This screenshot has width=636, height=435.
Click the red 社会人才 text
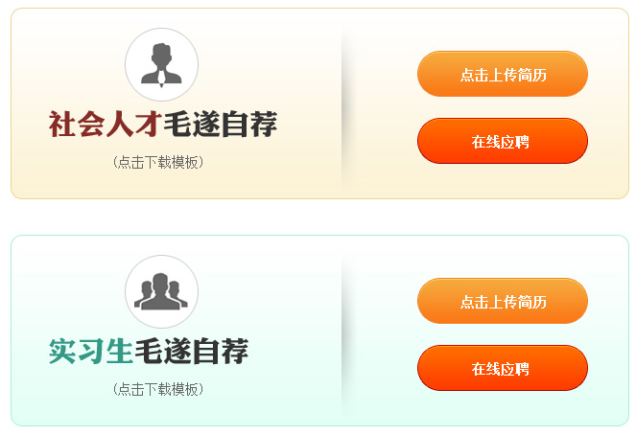105,125
